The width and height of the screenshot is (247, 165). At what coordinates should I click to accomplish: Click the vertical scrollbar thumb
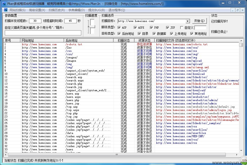(x=241, y=45)
